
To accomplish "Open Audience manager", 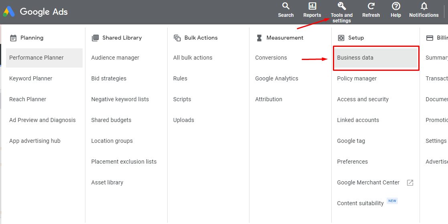I will 115,58.
